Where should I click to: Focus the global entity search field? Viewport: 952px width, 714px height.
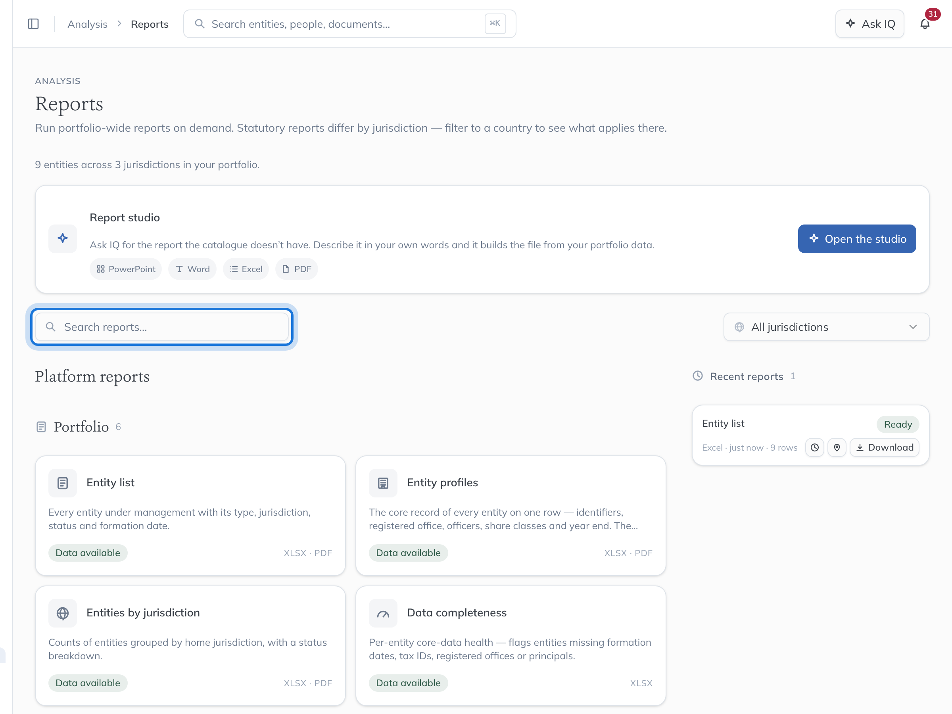click(x=349, y=24)
